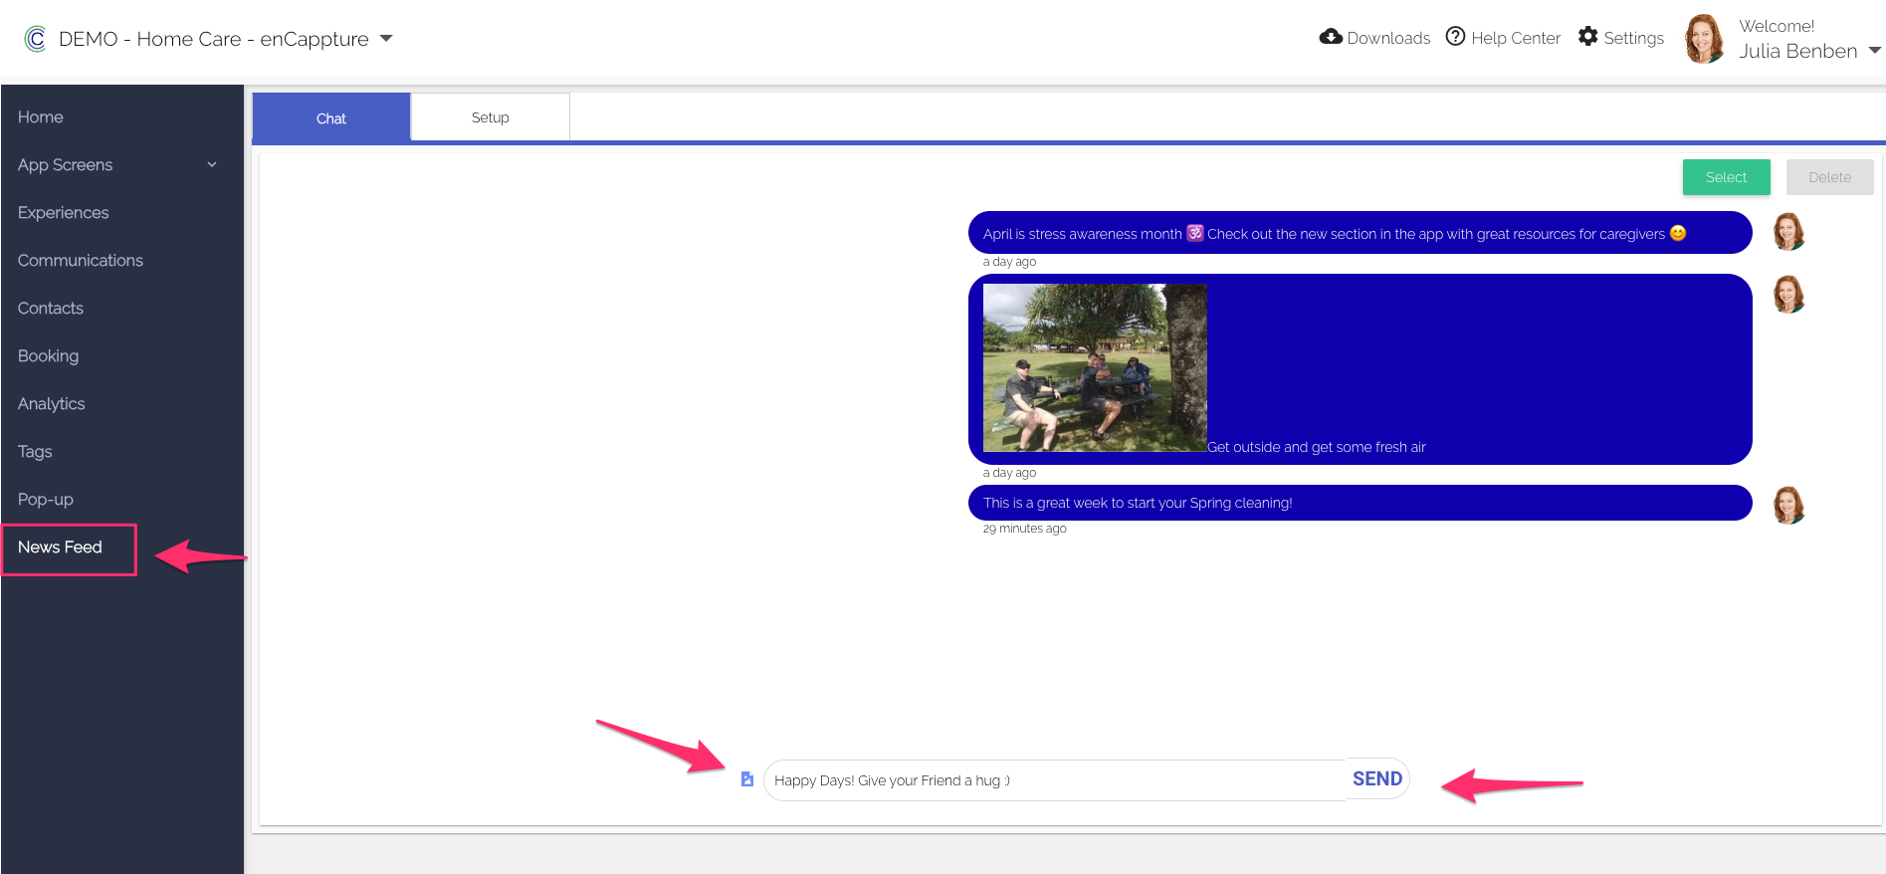Open Contacts in the sidebar
Image resolution: width=1886 pixels, height=874 pixels.
click(x=51, y=309)
